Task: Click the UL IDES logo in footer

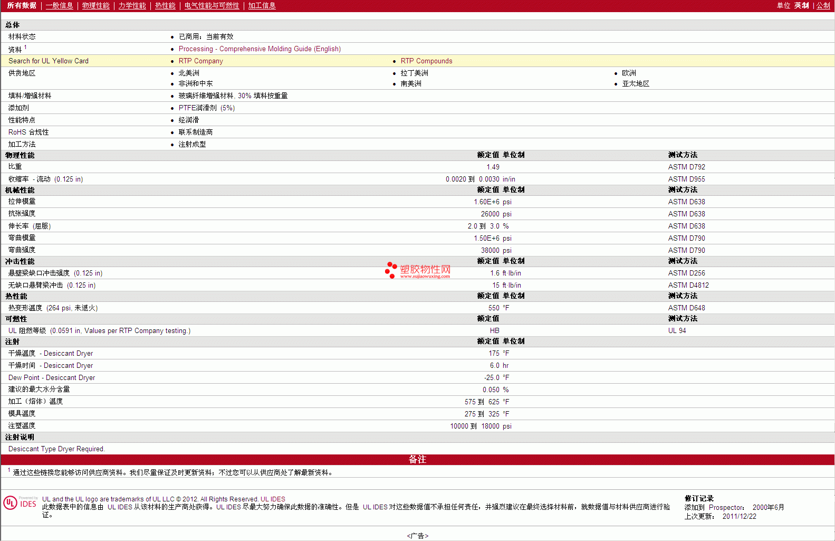Action: coord(21,502)
